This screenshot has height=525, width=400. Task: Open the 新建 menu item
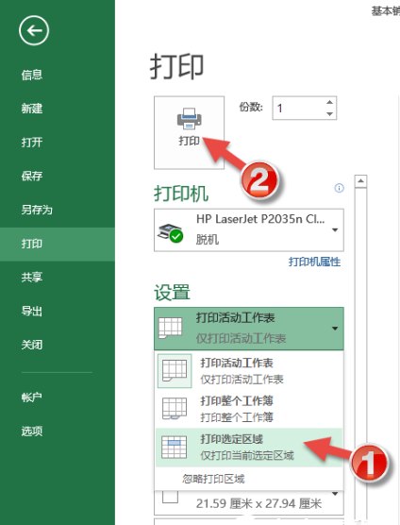pos(32,109)
